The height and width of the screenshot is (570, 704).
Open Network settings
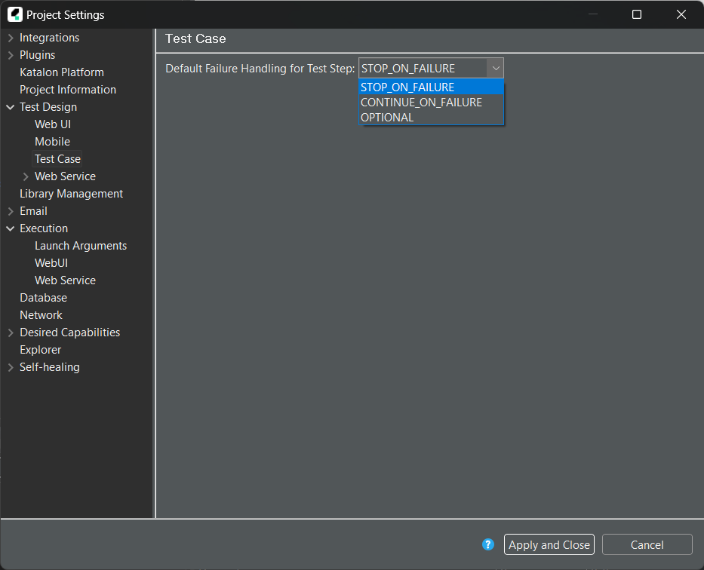(x=41, y=315)
